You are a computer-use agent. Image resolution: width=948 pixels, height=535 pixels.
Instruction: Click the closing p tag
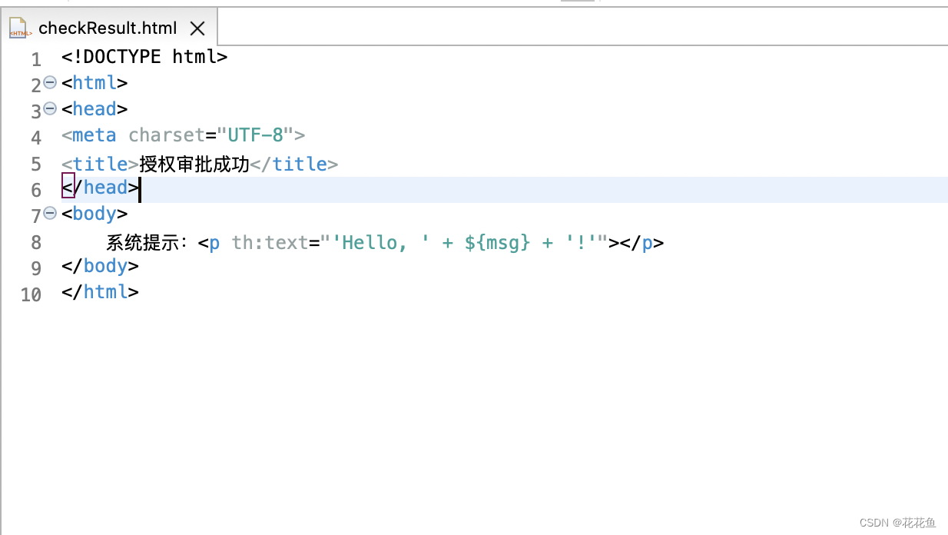(642, 243)
